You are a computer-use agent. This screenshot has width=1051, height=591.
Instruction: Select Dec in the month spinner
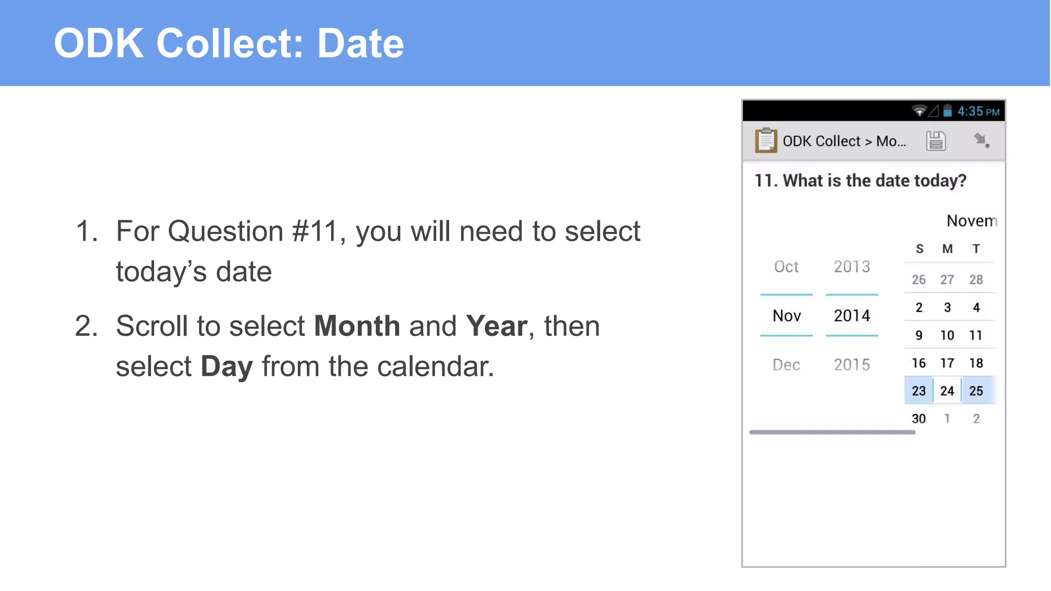[x=786, y=365]
